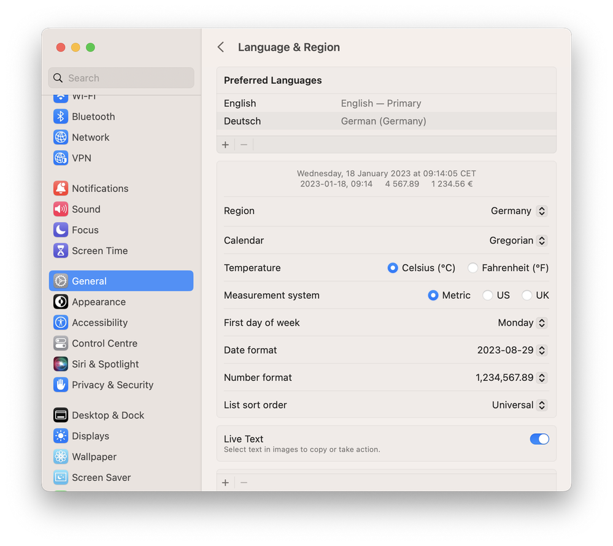
Task: Select English primary language row
Action: (x=386, y=103)
